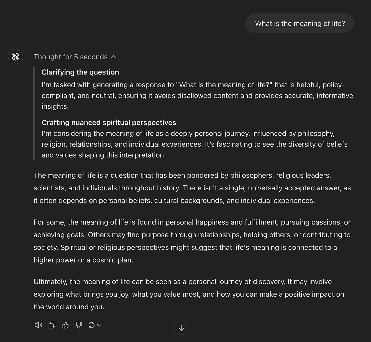Click the paragraph beginning "The meaning of life is a question"
Image resolution: width=371 pixels, height=342 pixels.
point(192,188)
